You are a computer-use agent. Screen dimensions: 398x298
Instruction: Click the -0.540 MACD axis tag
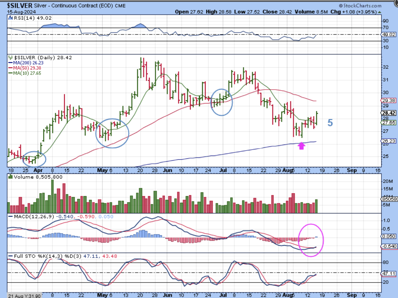[x=389, y=246]
